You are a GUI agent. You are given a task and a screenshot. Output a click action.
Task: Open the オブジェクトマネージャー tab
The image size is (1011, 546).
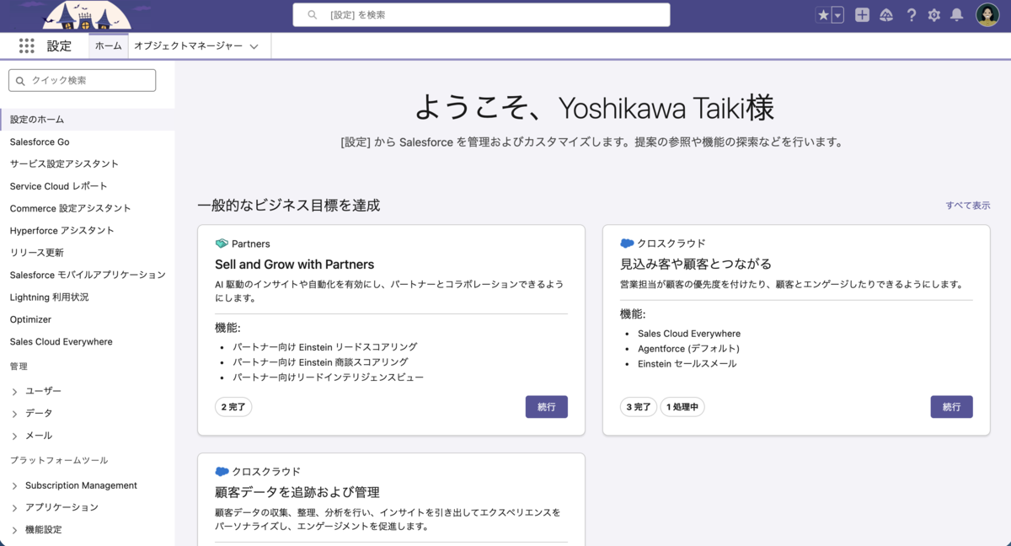point(188,46)
